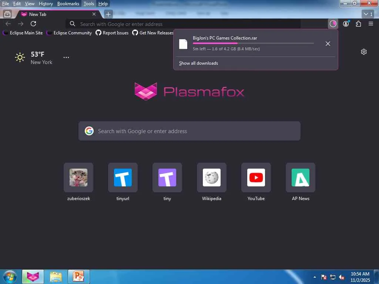Open the Bookmarks menu
This screenshot has height=284, width=379.
click(68, 4)
